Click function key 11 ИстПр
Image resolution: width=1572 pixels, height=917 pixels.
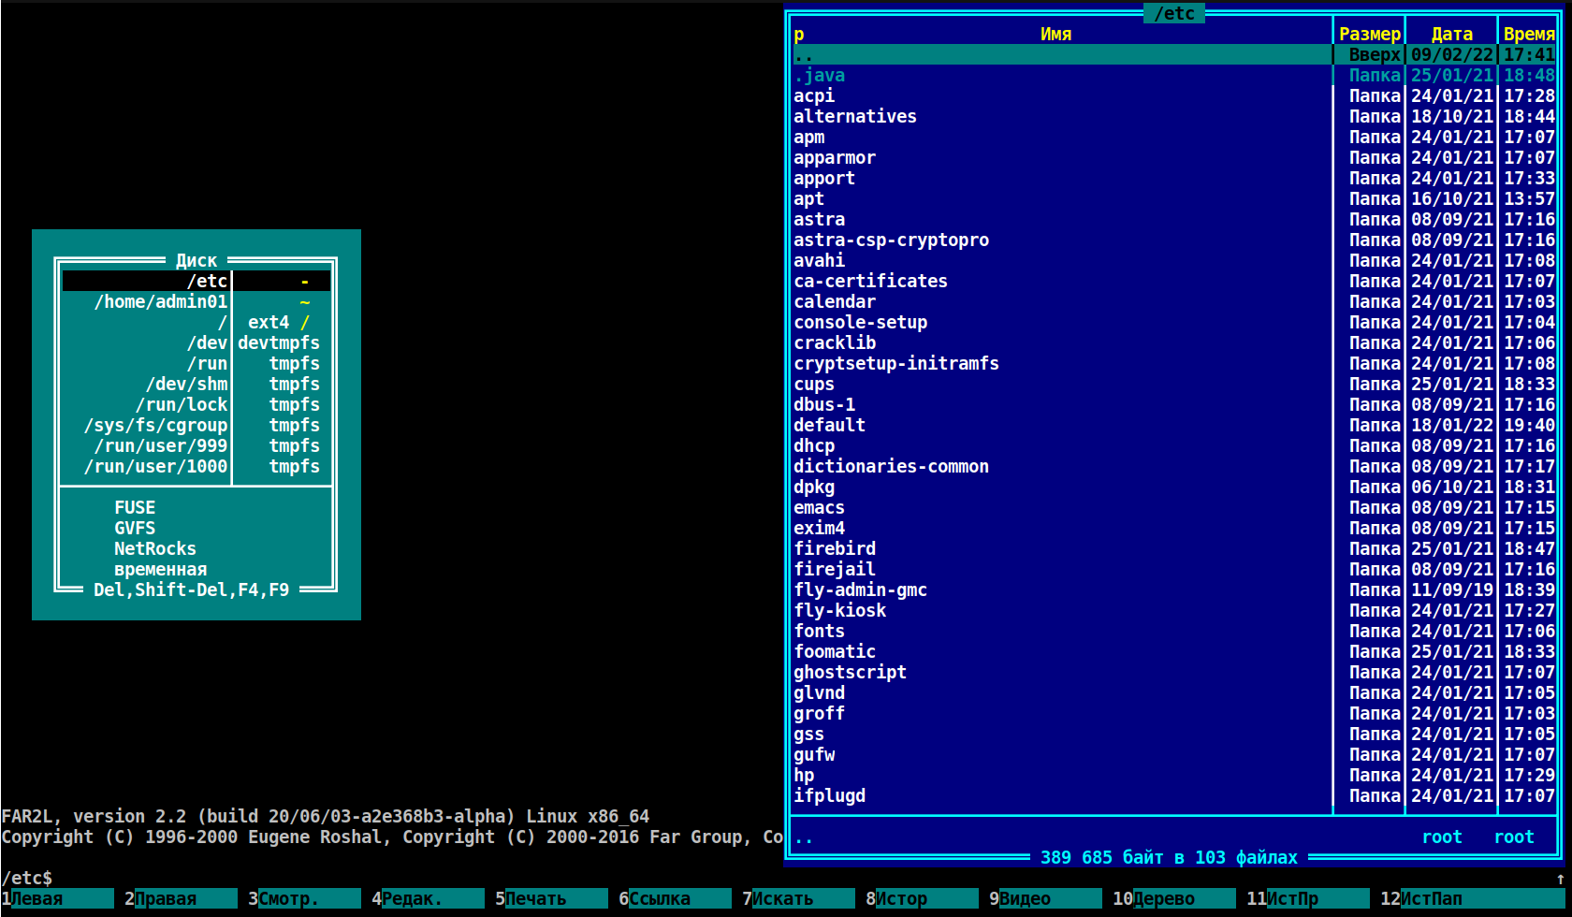tap(1307, 898)
